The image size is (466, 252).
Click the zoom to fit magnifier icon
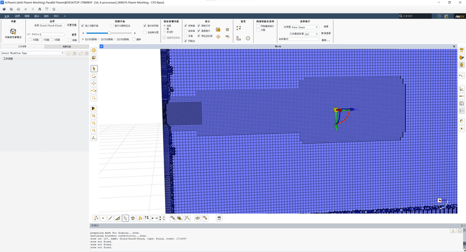tap(94, 98)
